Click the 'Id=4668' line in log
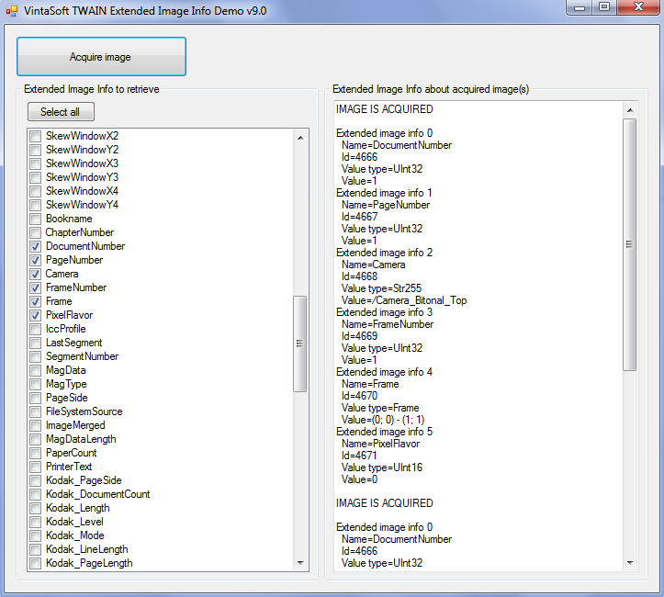 point(359,276)
